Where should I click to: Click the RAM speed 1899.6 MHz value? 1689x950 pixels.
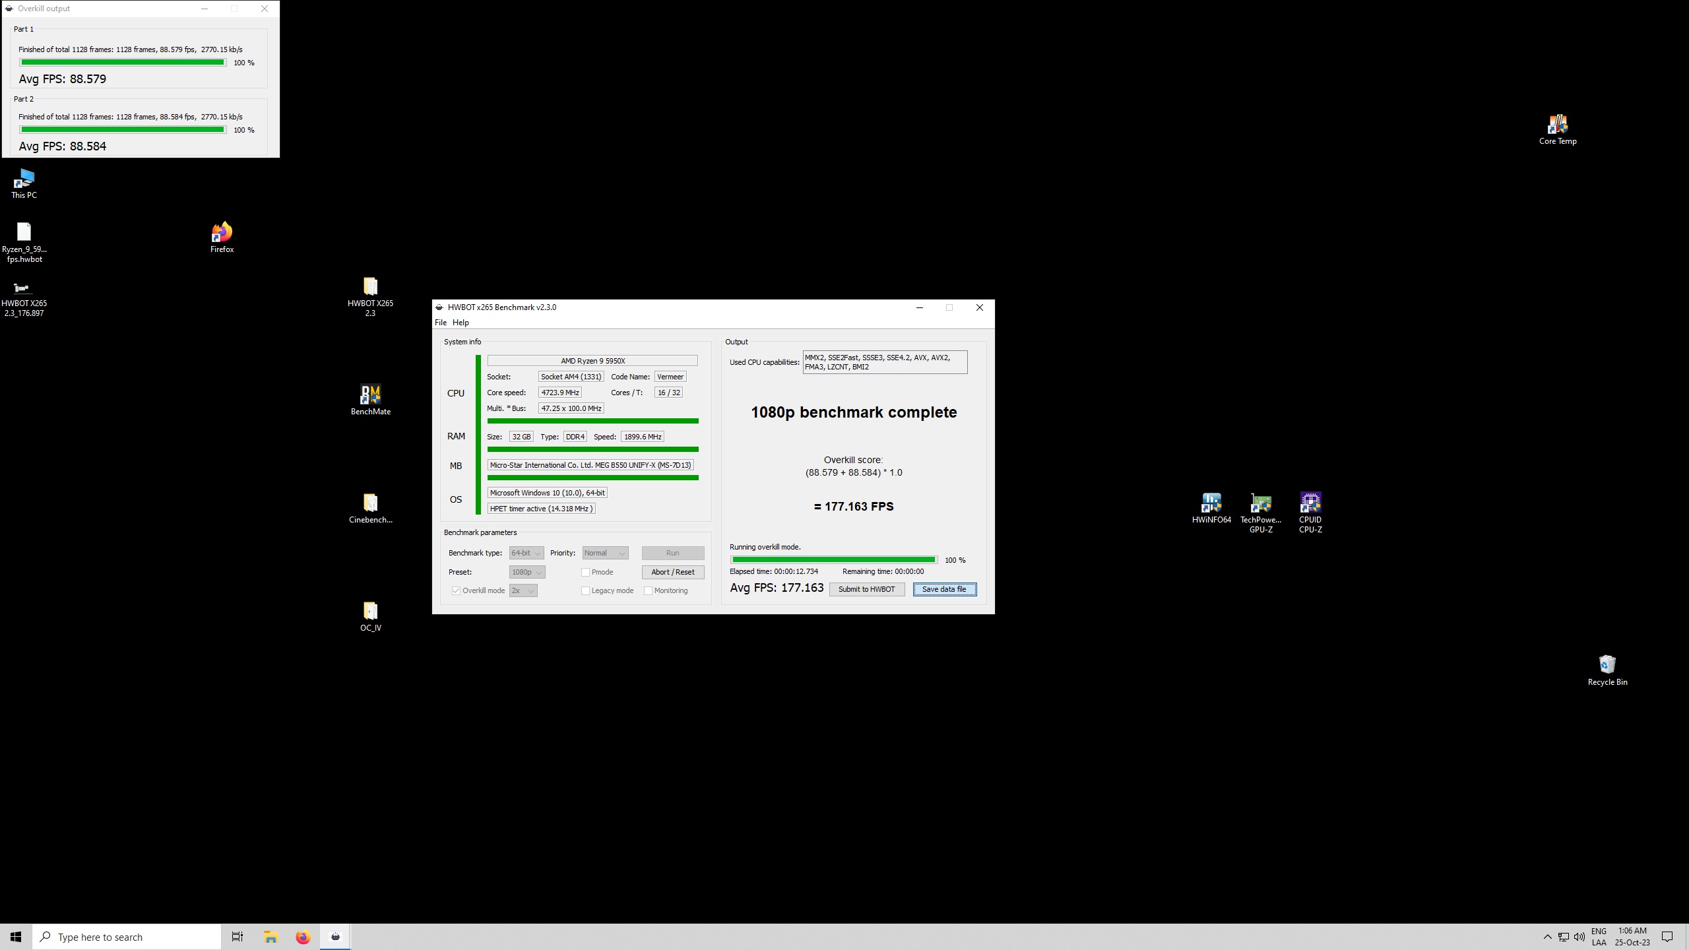pyautogui.click(x=643, y=437)
